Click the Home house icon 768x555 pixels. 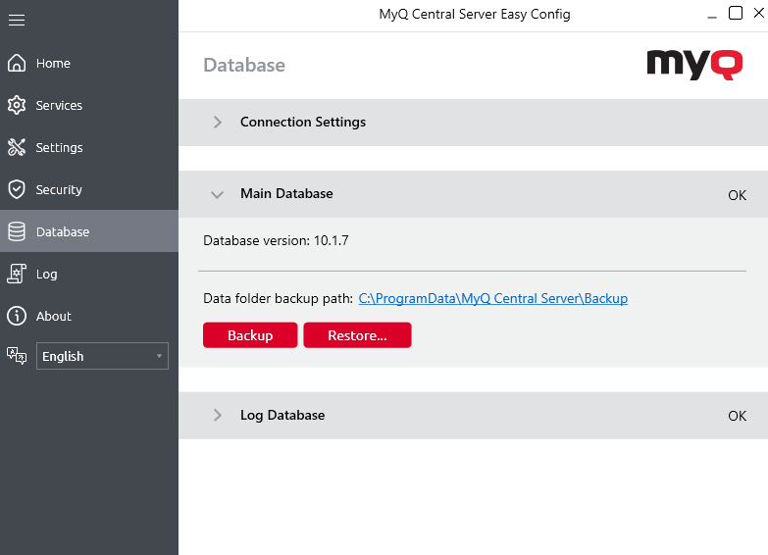17,64
